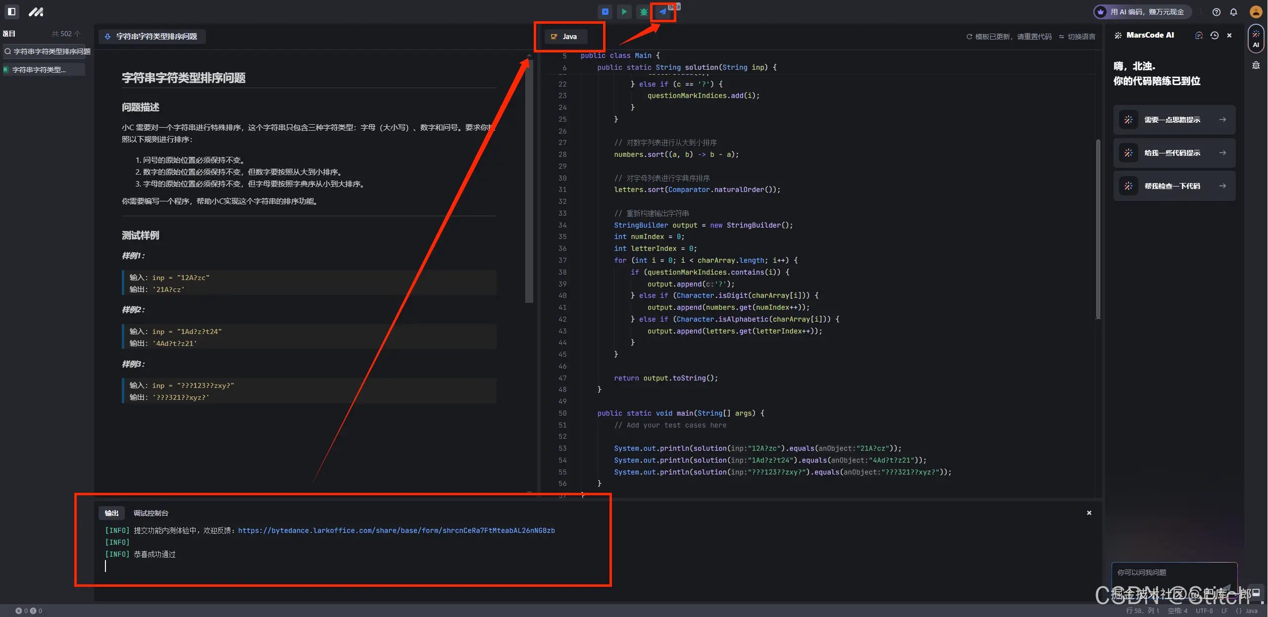Screen dimensions: 1268x617
Task: Select the 输出 output tab
Action: (111, 513)
